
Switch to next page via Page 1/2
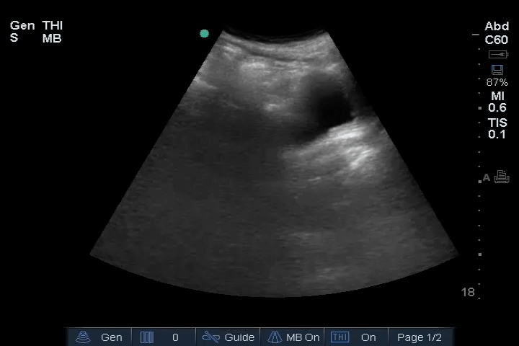click(x=420, y=337)
